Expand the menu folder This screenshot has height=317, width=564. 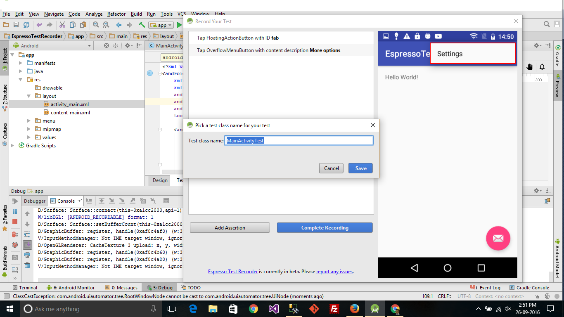[x=29, y=121]
